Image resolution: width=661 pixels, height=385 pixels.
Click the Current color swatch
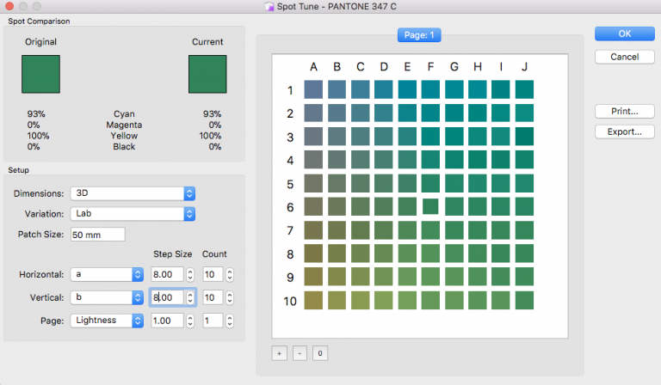(x=207, y=74)
